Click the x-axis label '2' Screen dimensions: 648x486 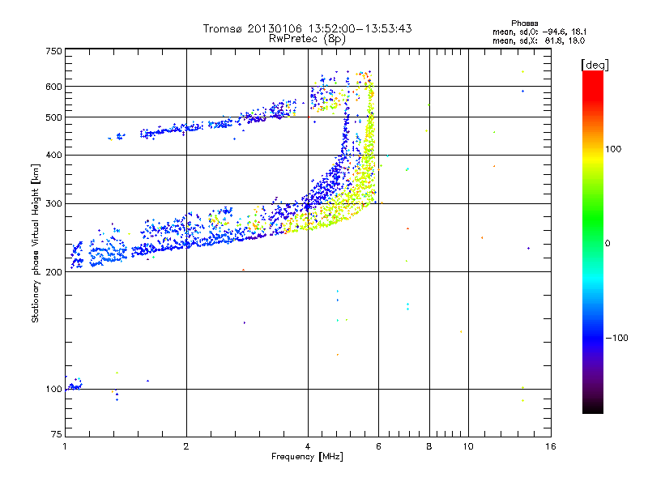click(186, 446)
